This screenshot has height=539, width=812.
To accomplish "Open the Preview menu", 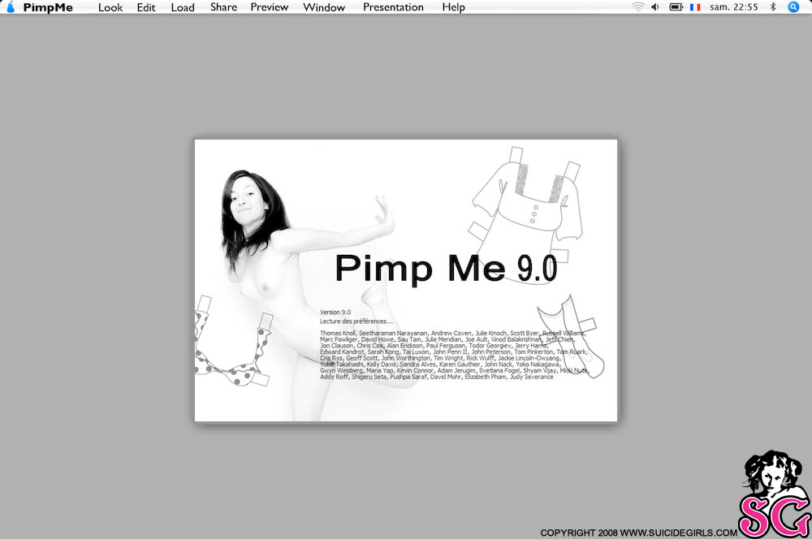I will [270, 7].
